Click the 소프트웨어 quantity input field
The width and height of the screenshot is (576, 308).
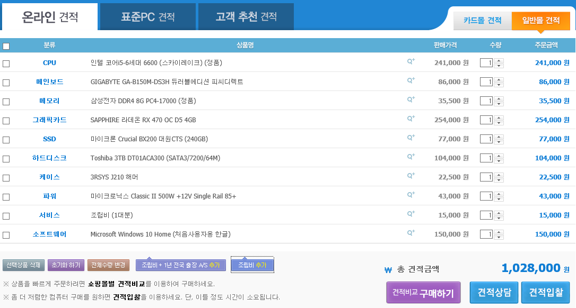[486, 234]
